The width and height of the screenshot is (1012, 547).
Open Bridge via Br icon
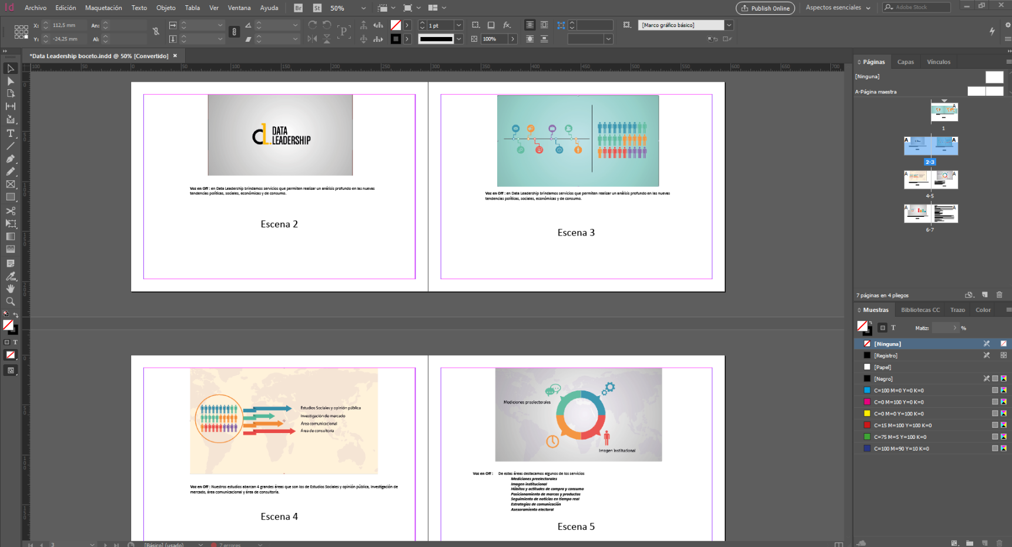(298, 8)
